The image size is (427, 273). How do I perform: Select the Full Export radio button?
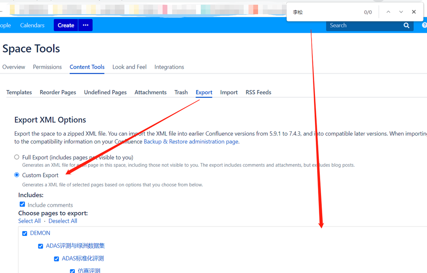click(17, 157)
